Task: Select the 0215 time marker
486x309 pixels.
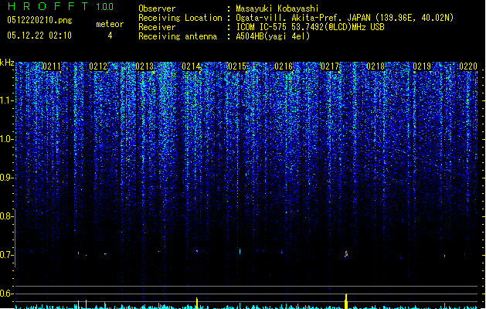Action: tap(237, 66)
